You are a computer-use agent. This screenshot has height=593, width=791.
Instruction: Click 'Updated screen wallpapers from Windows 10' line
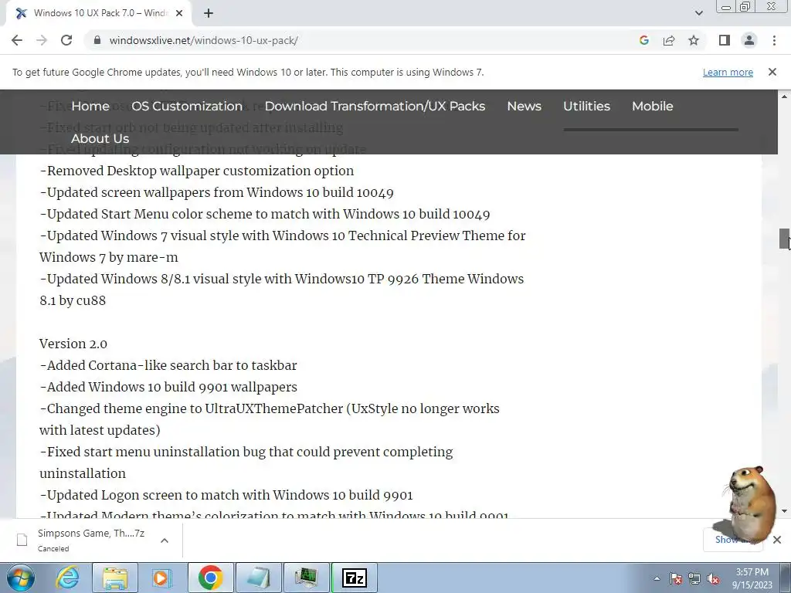pos(216,192)
